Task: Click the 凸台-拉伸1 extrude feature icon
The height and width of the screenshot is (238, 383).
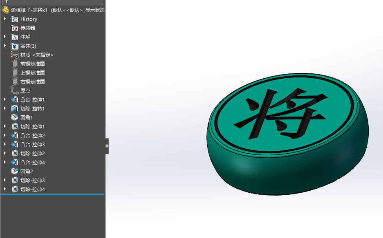Action: tap(15, 99)
